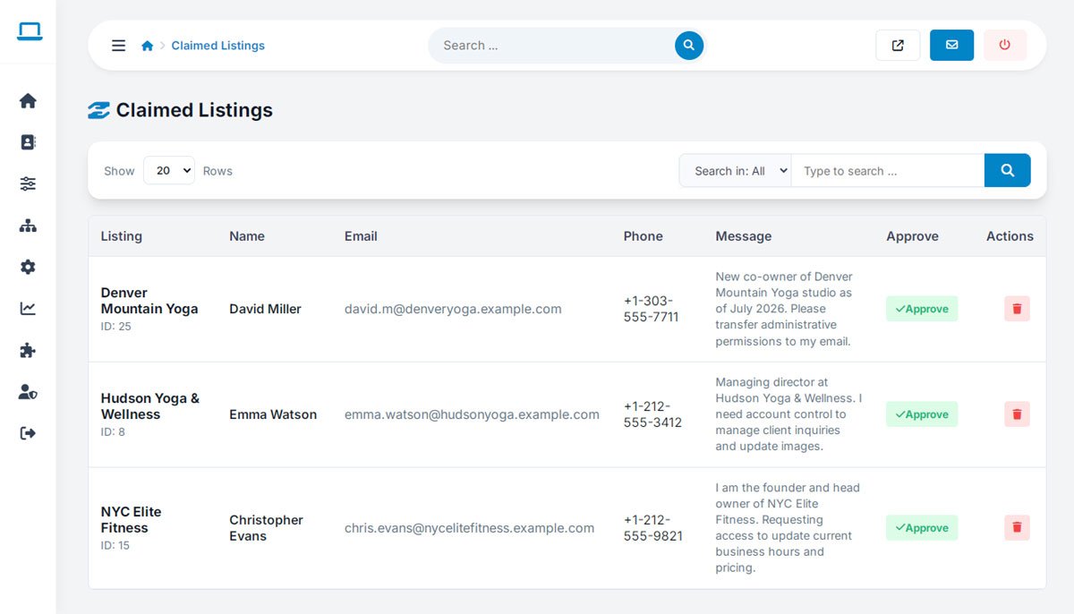Image resolution: width=1074 pixels, height=614 pixels.
Task: Open the Home icon in the sidebar
Action: coord(28,101)
